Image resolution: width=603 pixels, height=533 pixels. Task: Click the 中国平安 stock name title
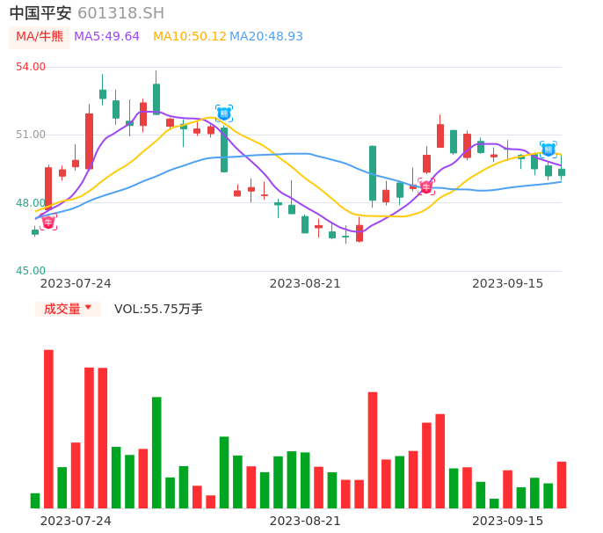click(x=40, y=13)
